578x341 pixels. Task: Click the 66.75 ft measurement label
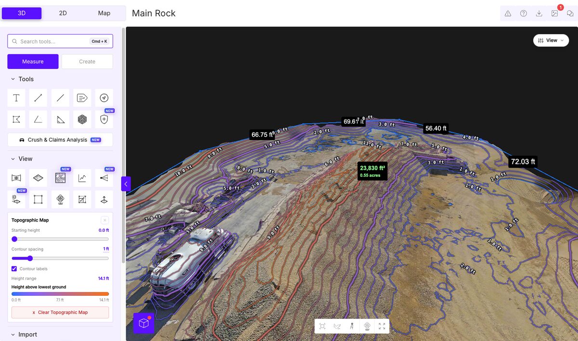pyautogui.click(x=262, y=135)
